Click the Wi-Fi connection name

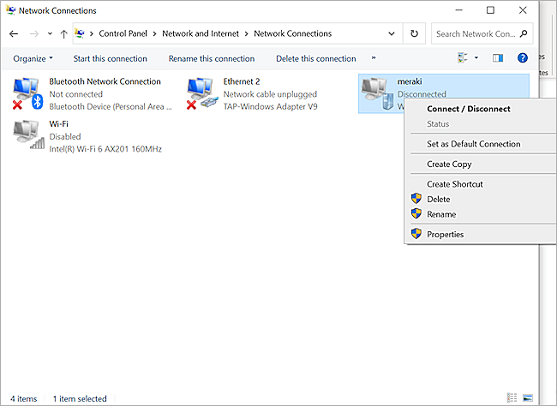coord(58,123)
